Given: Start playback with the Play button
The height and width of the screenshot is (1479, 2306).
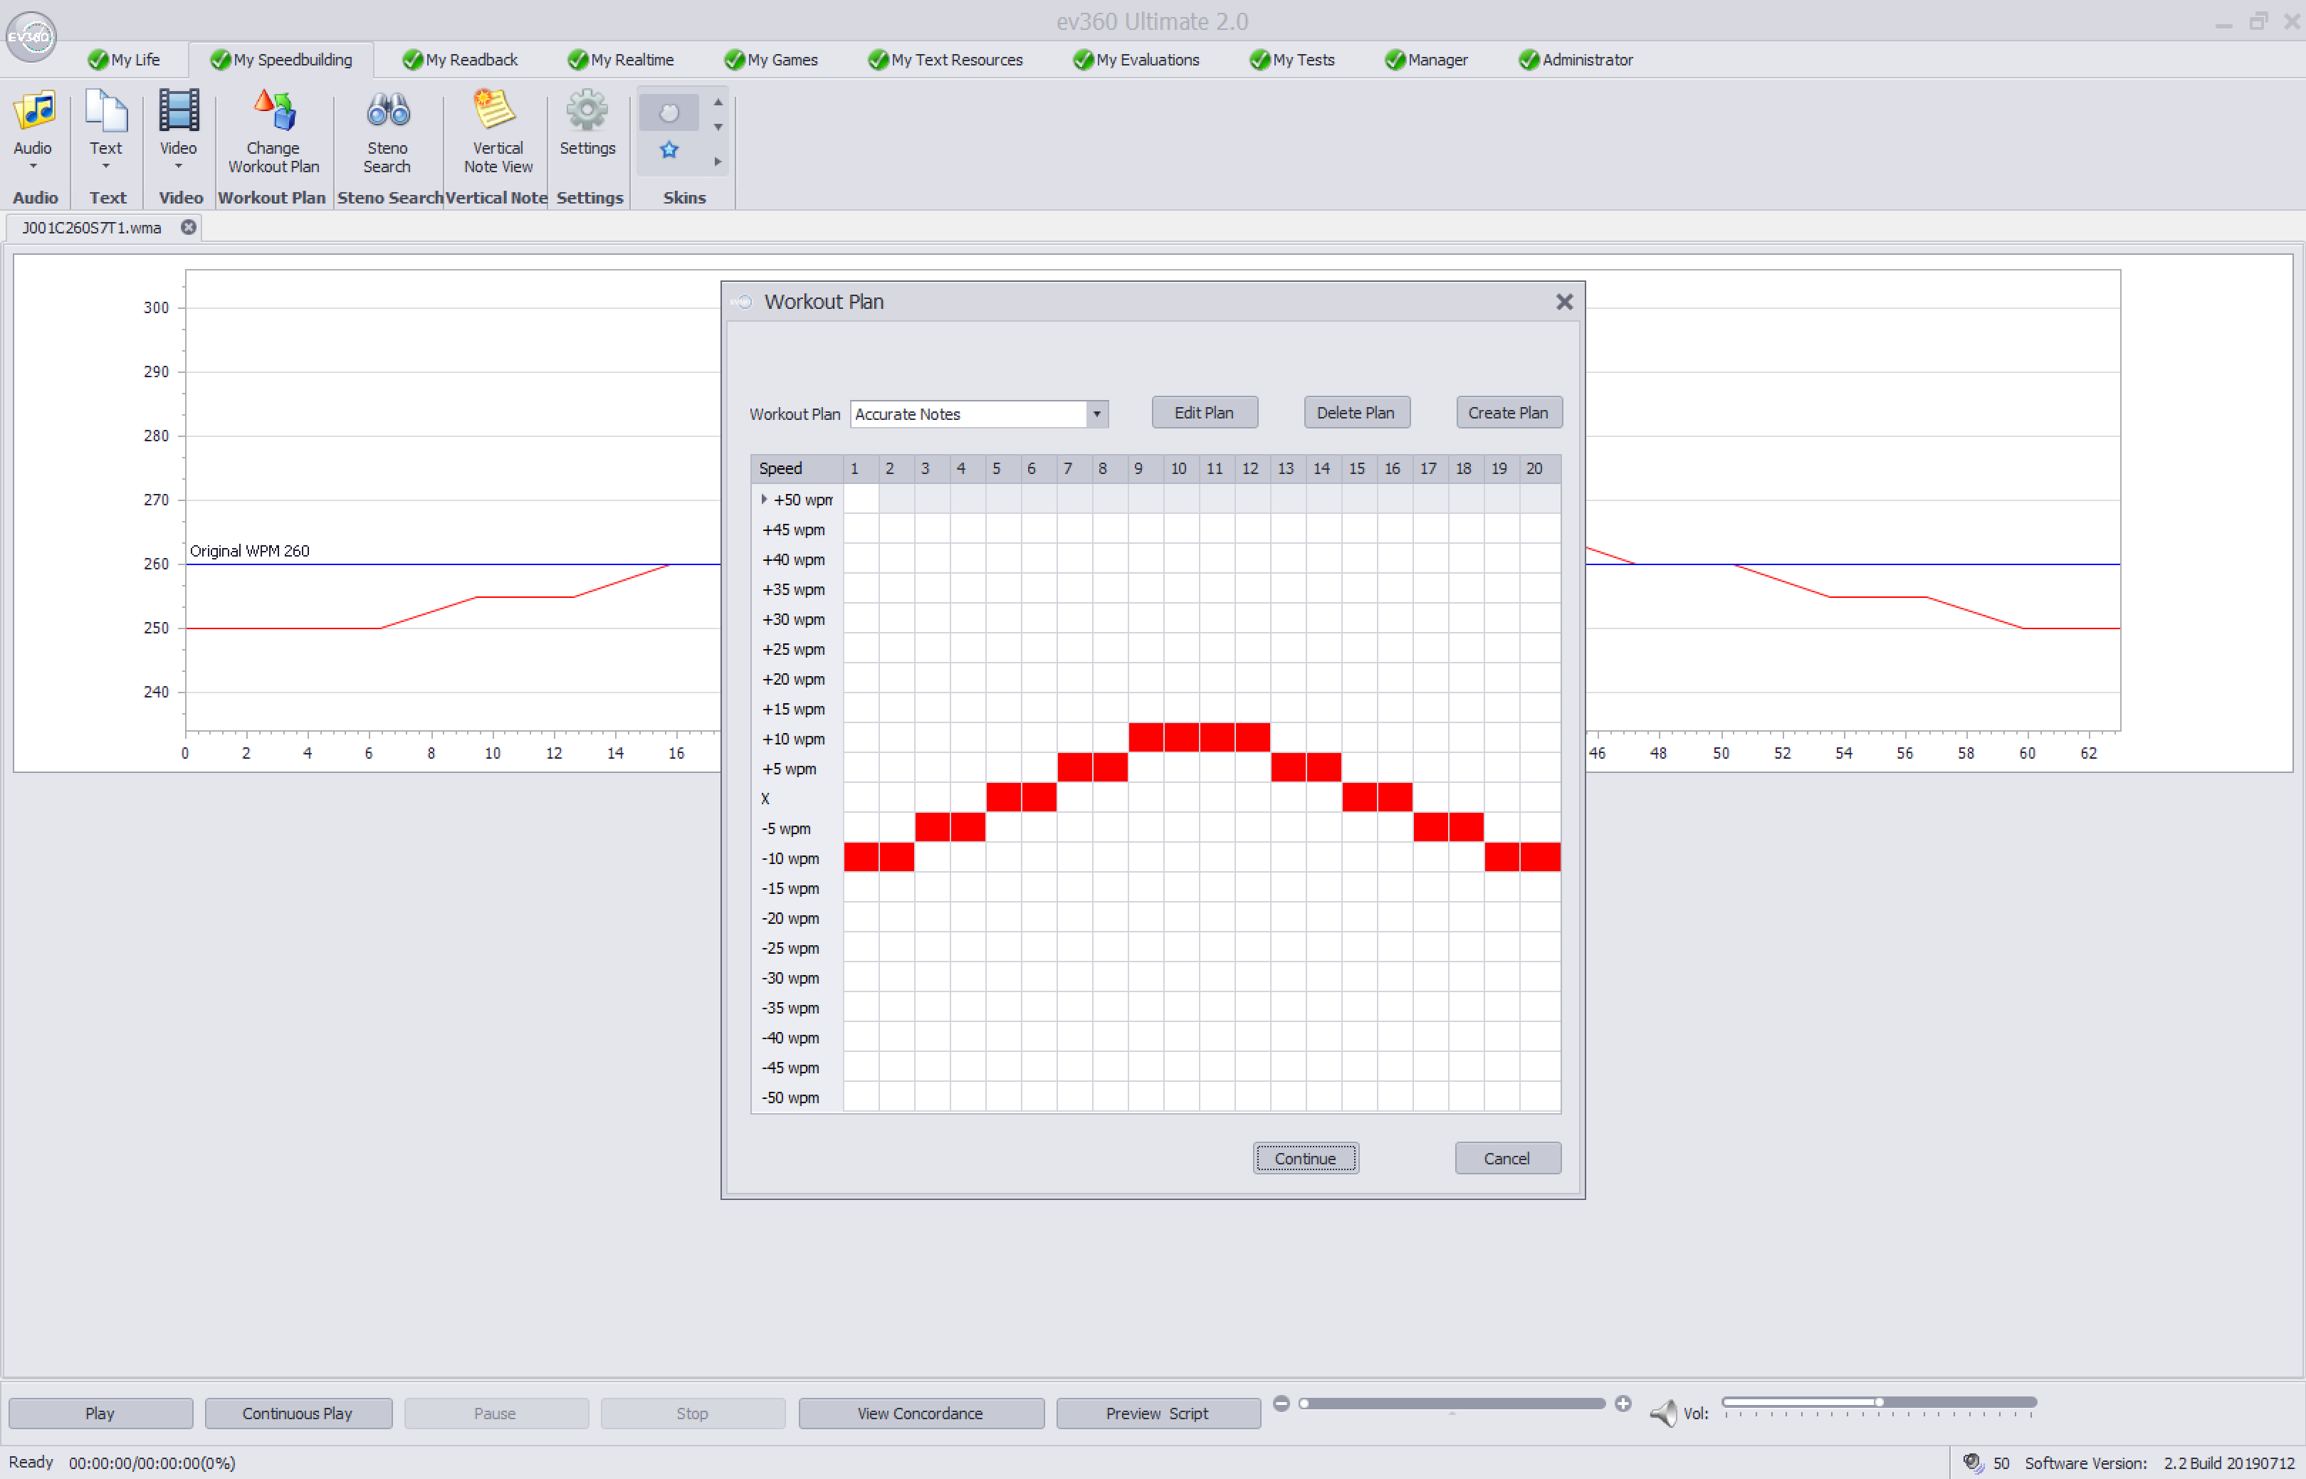Looking at the screenshot, I should coord(100,1414).
